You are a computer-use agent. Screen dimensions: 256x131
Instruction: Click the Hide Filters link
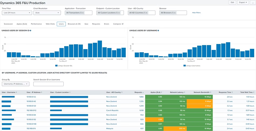click(x=196, y=13)
